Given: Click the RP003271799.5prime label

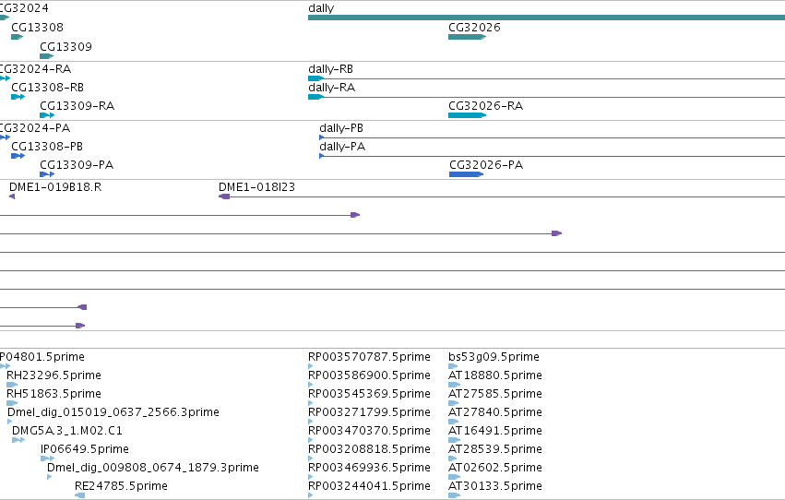Looking at the screenshot, I should 369,412.
